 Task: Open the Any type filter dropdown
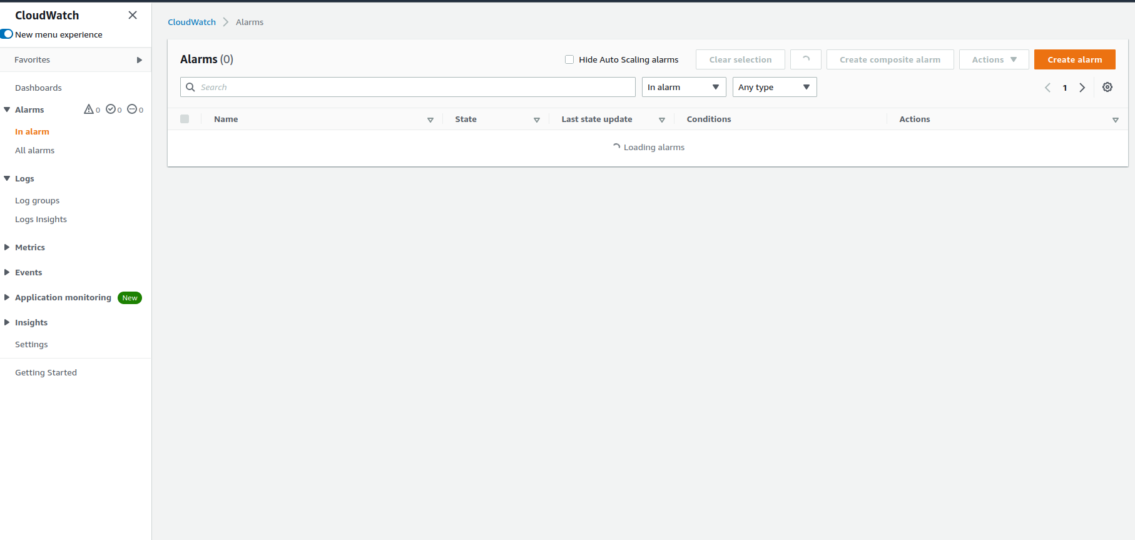pos(775,87)
